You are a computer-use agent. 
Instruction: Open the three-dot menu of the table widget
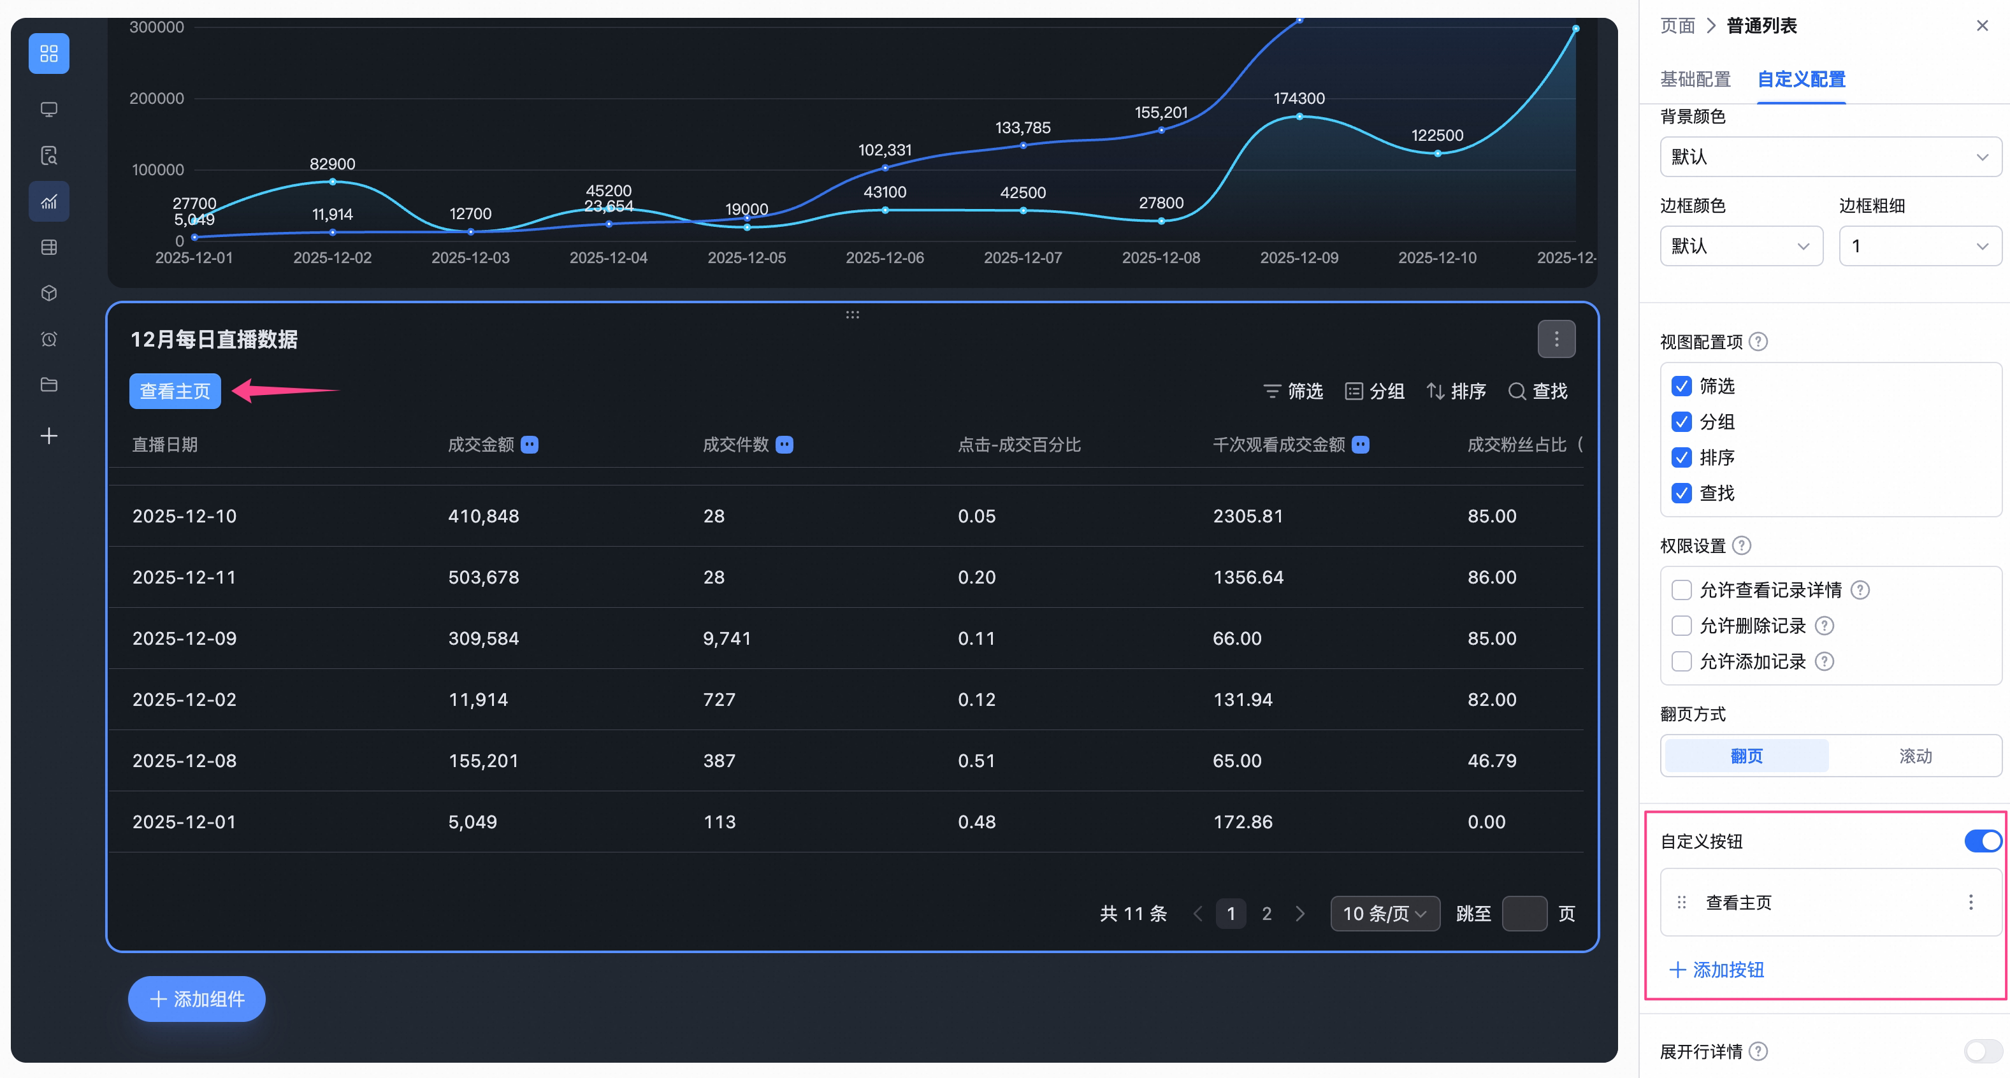click(x=1556, y=340)
